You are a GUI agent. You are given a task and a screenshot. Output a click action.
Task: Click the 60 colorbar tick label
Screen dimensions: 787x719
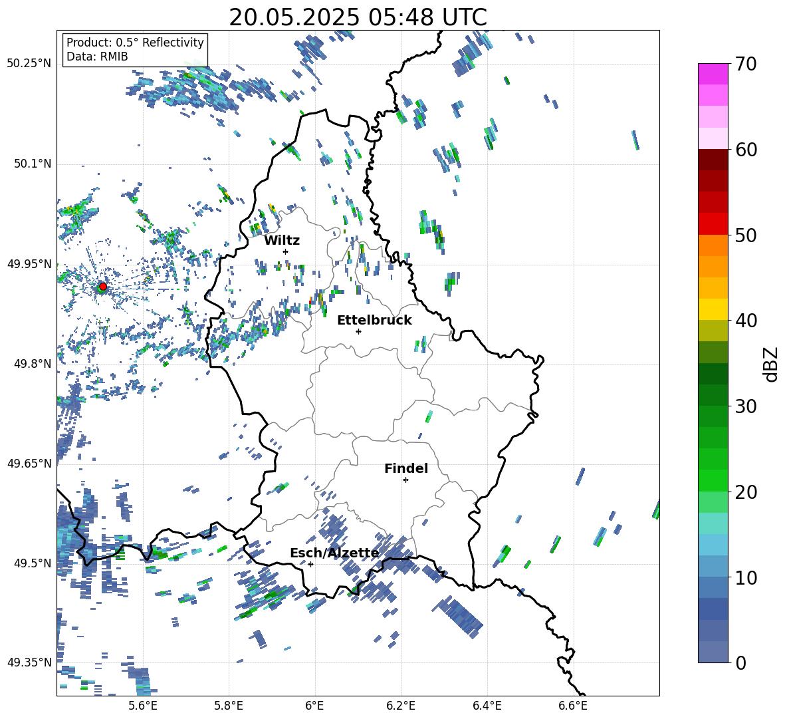point(746,150)
